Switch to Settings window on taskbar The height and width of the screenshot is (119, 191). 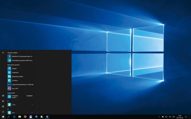tap(47, 117)
